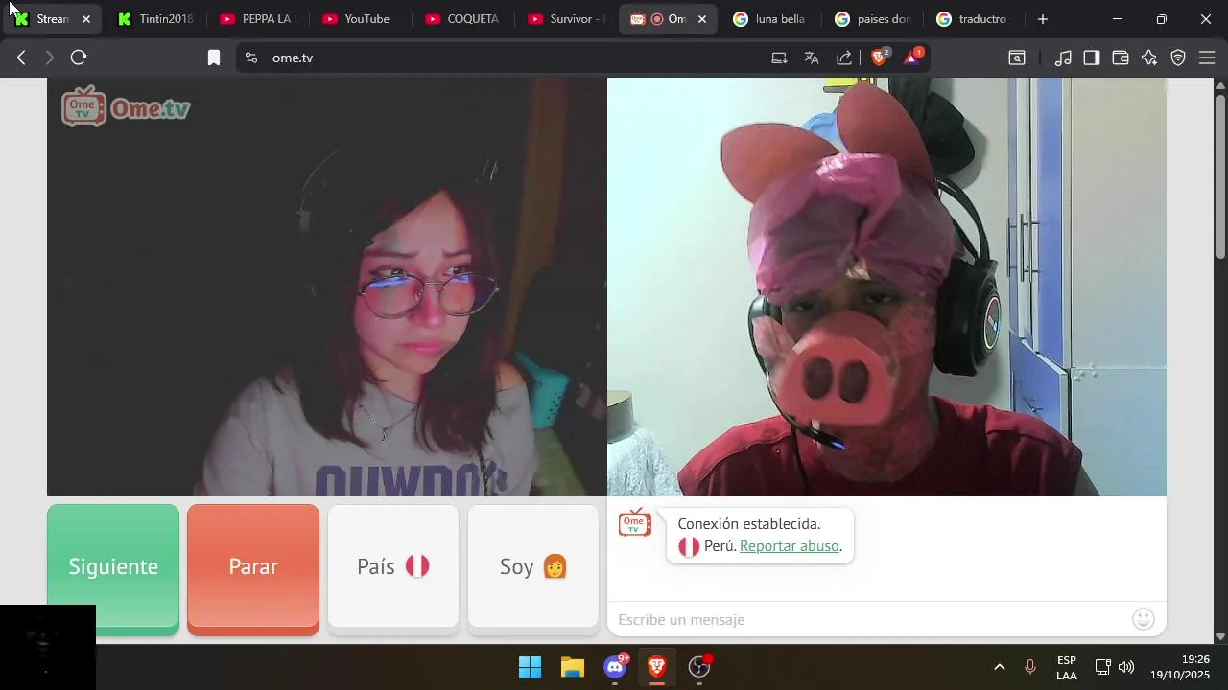Open Brave Shields lion icon

coord(879,57)
